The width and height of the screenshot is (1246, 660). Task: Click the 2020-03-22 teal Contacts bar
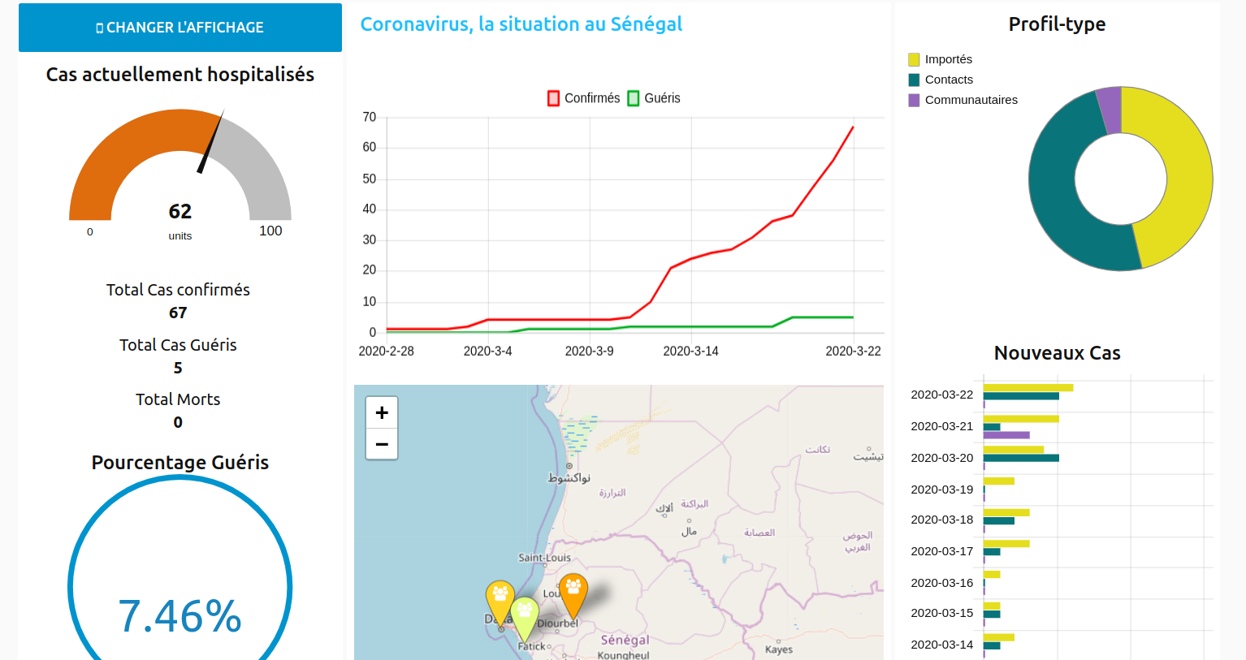(1021, 396)
